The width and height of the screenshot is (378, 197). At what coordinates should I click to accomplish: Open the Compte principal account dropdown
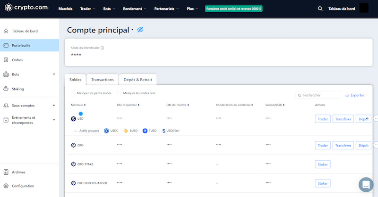132,30
